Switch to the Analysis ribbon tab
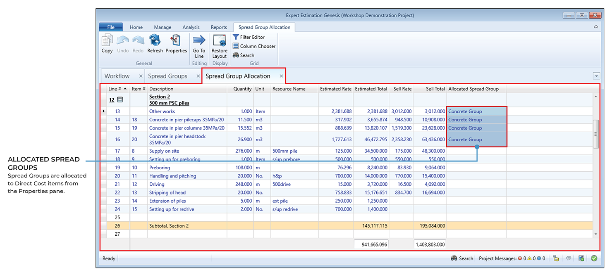The height and width of the screenshot is (277, 612). pos(191,27)
